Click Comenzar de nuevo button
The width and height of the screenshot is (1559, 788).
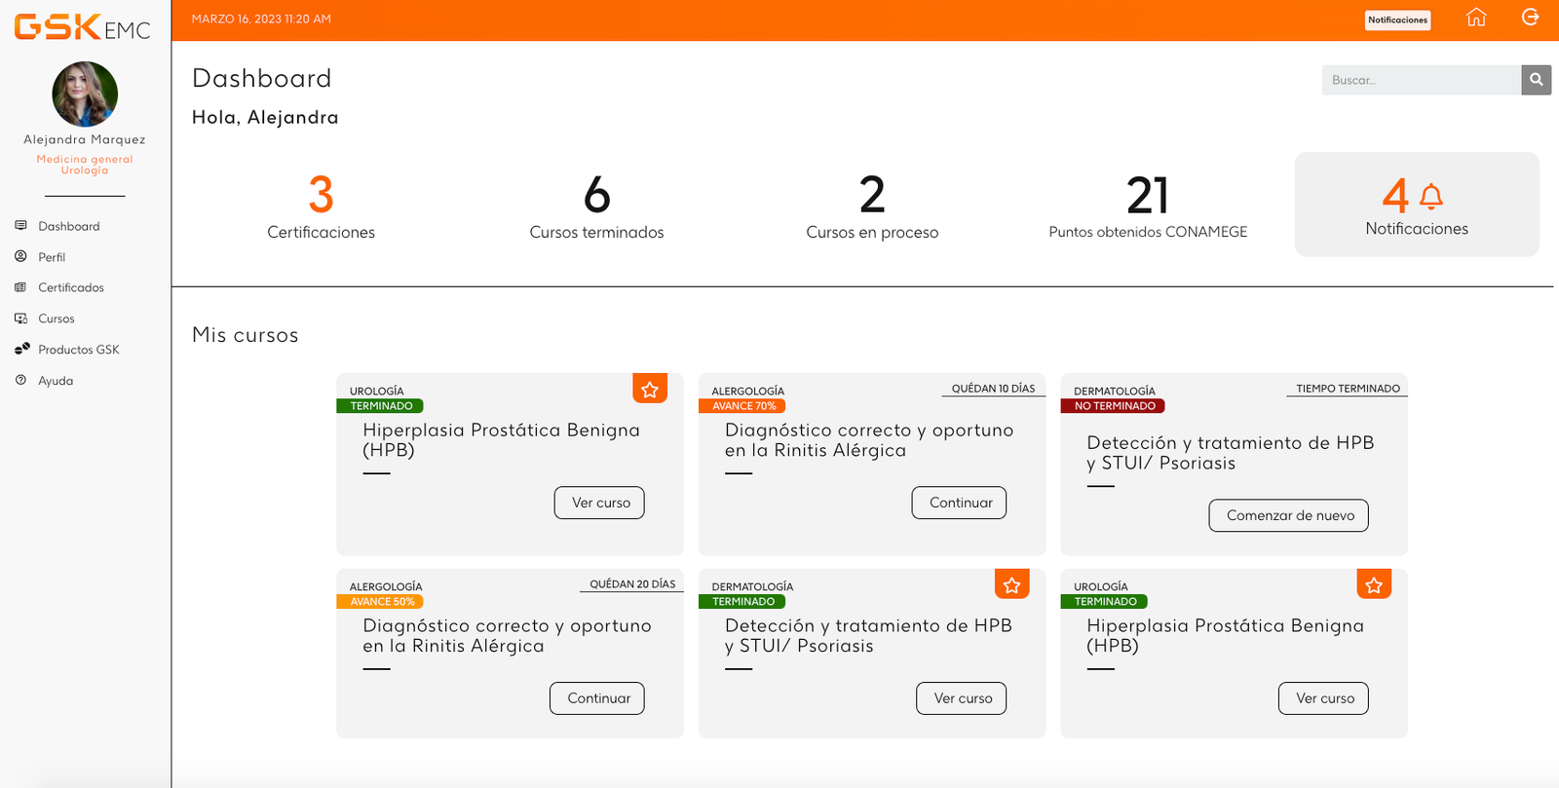(1288, 515)
